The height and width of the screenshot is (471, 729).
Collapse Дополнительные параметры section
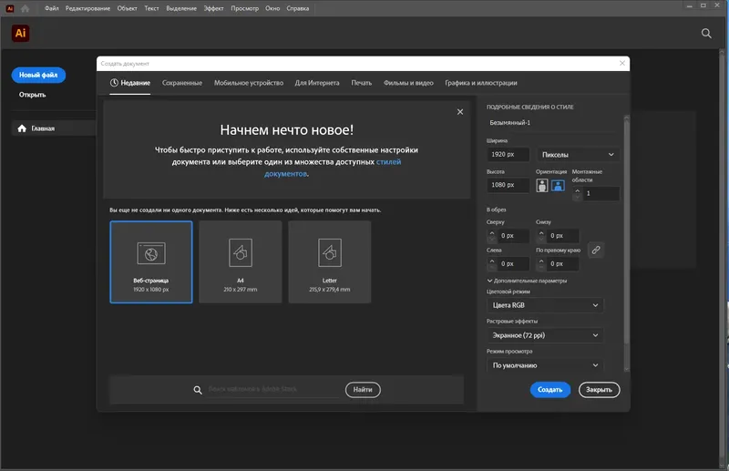527,281
